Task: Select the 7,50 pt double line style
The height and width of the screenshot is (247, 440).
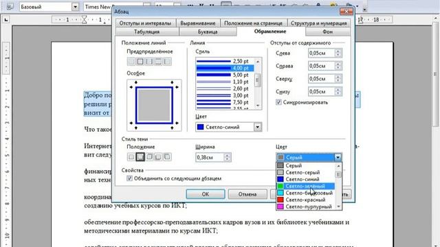Action: [x=225, y=102]
